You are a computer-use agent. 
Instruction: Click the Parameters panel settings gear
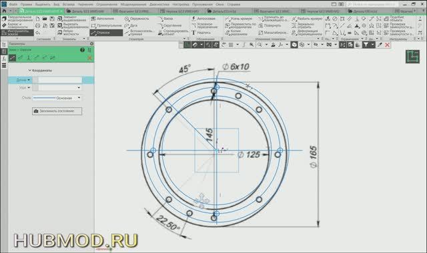point(91,44)
